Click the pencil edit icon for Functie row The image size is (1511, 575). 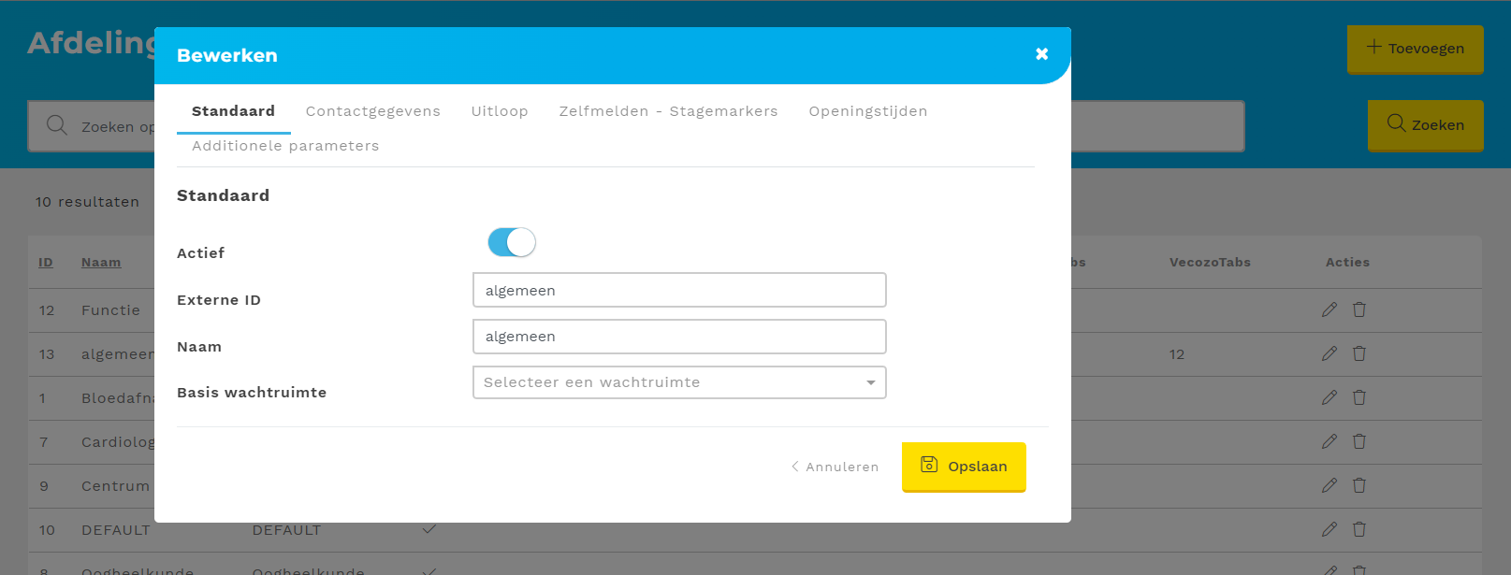tap(1329, 309)
